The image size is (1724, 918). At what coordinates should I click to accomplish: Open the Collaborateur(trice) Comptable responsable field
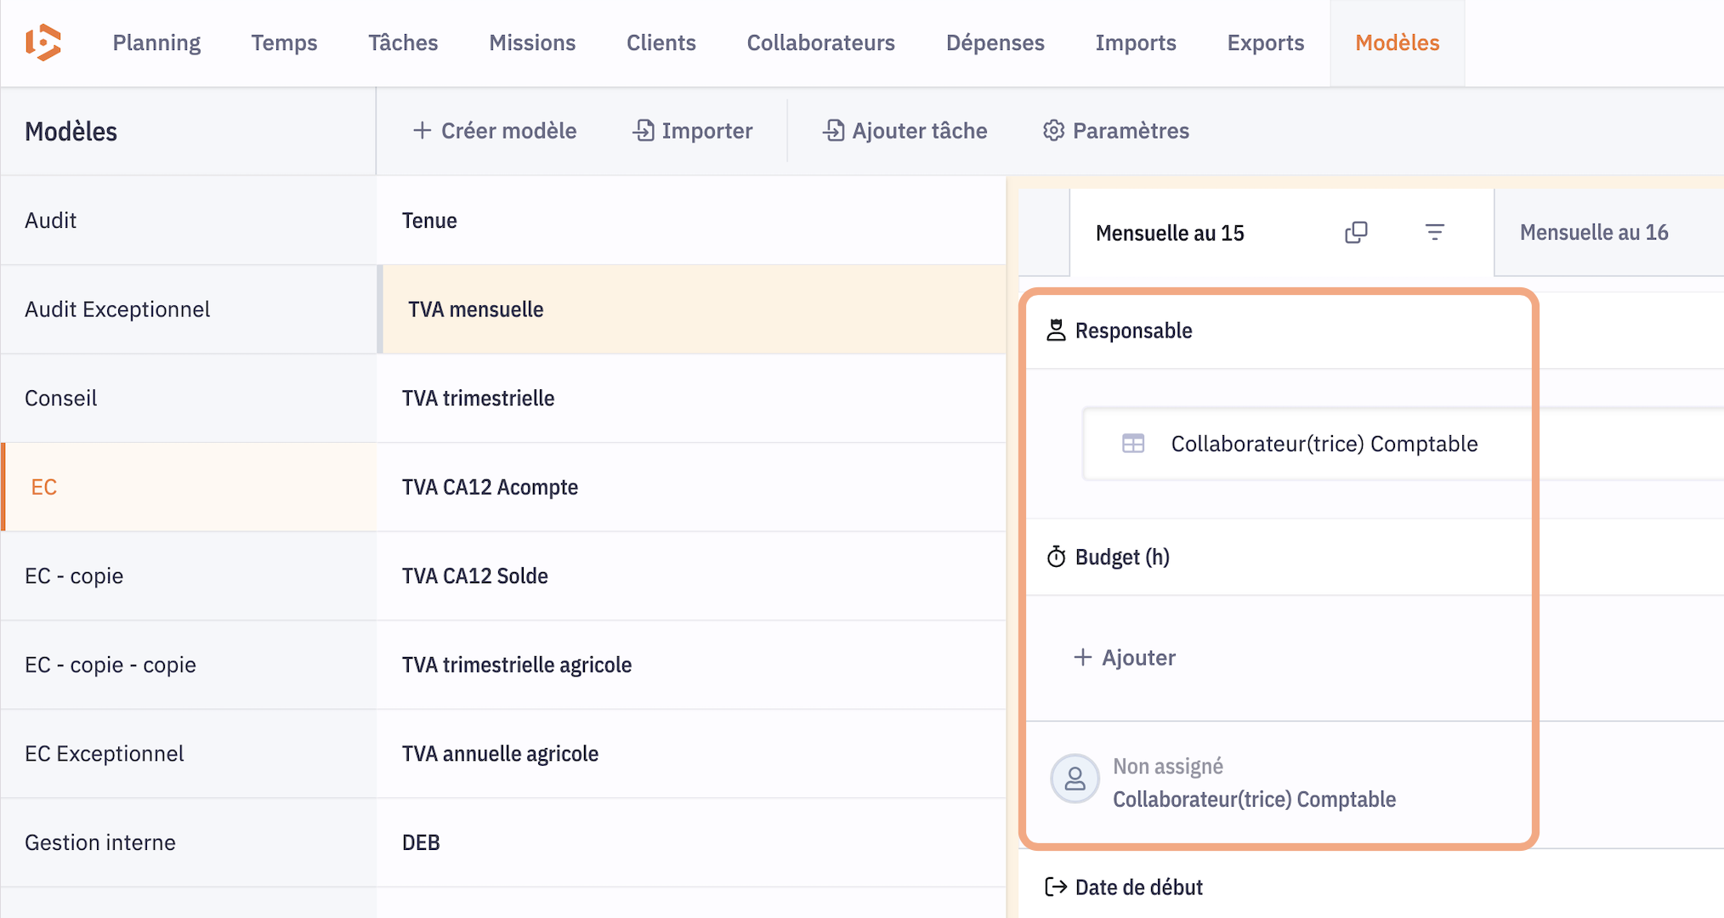1324,444
